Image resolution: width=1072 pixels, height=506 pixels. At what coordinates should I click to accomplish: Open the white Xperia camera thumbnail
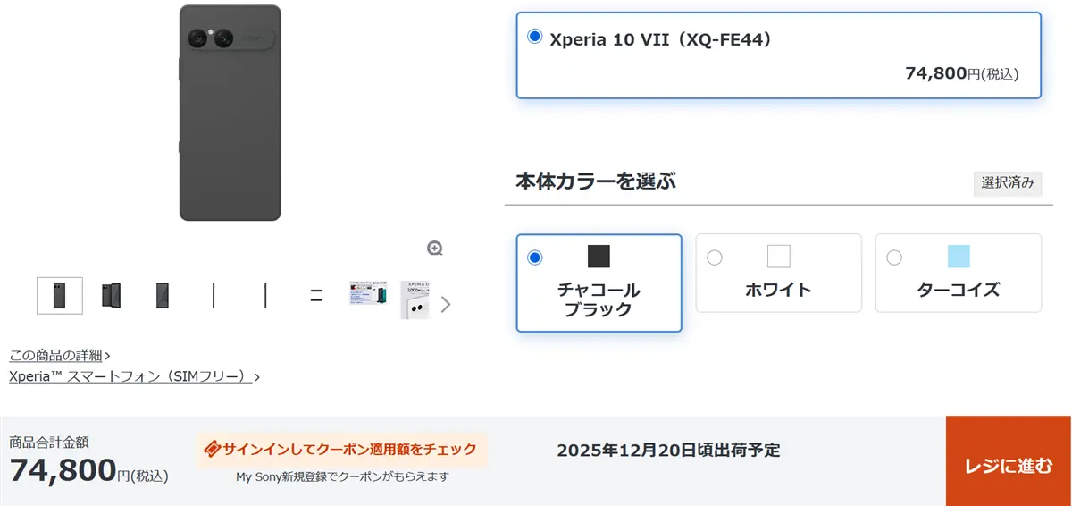[x=415, y=299]
